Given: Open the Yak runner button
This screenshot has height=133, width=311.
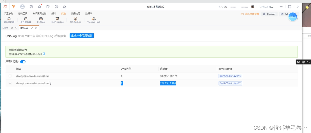Looking at the screenshot, I should click(284, 14).
